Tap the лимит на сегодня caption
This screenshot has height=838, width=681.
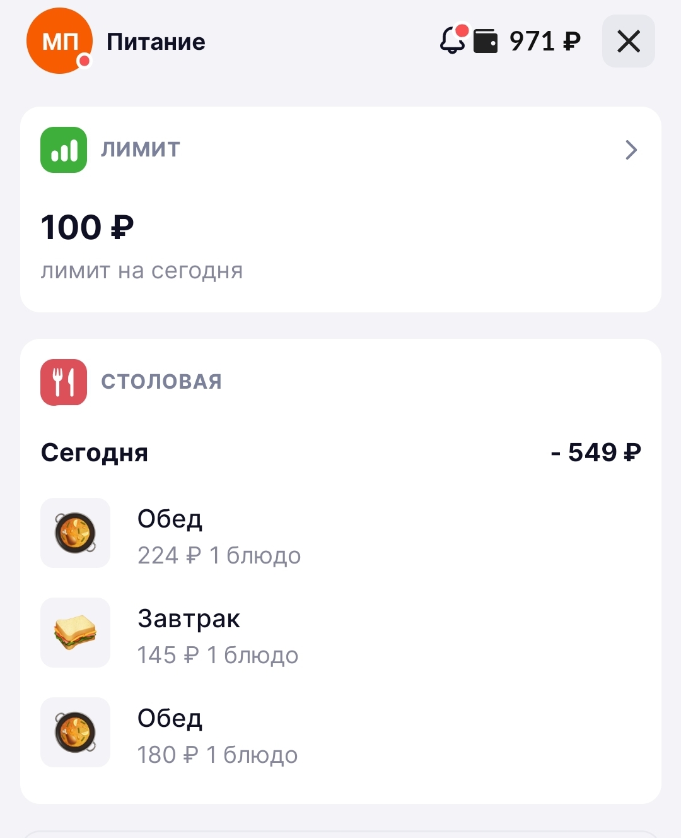142,271
